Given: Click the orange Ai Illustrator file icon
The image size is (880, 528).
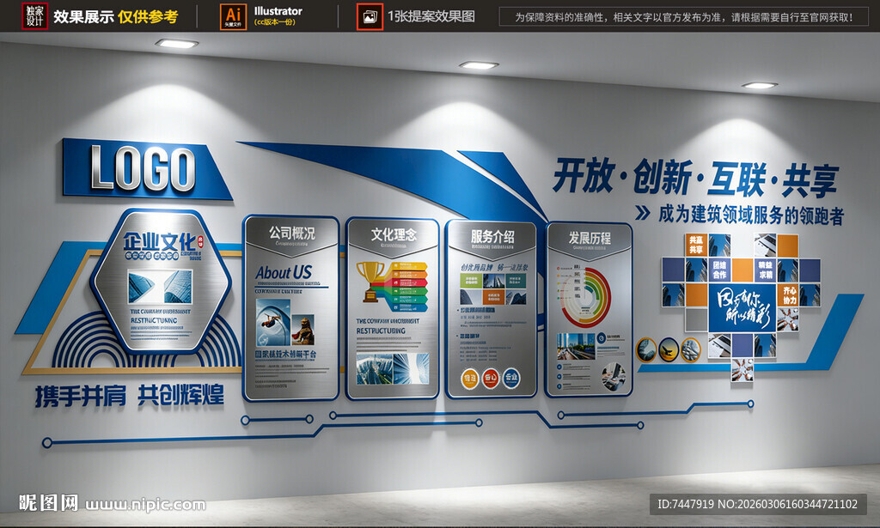Looking at the screenshot, I should click(x=233, y=16).
